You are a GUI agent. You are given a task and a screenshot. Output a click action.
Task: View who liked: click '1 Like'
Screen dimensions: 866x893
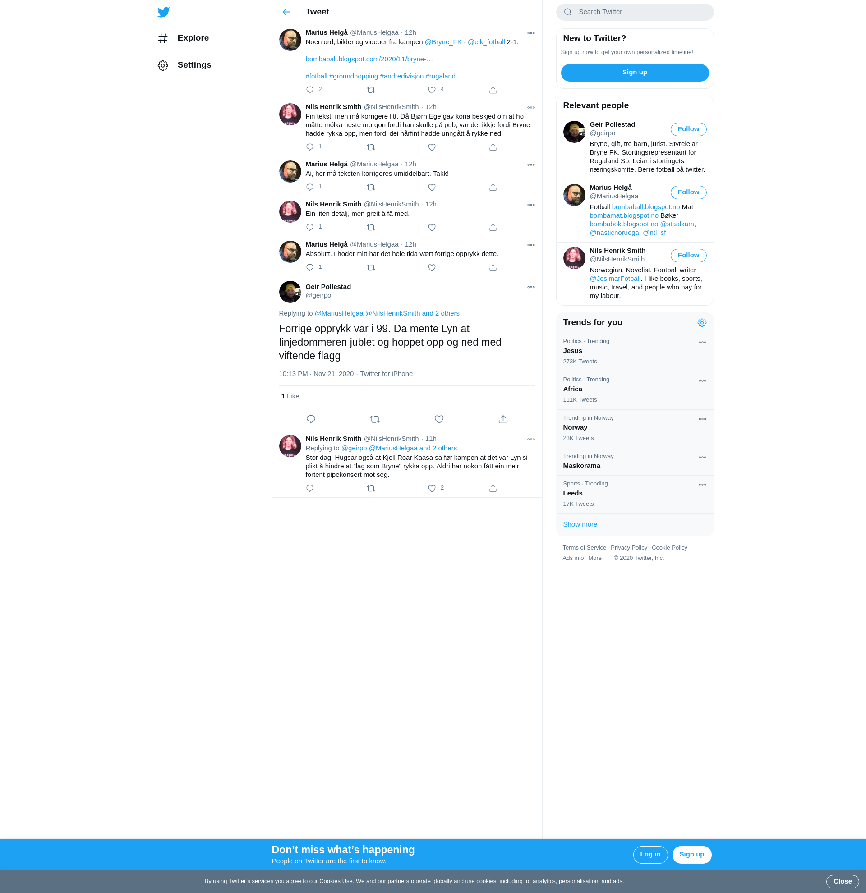click(x=290, y=396)
